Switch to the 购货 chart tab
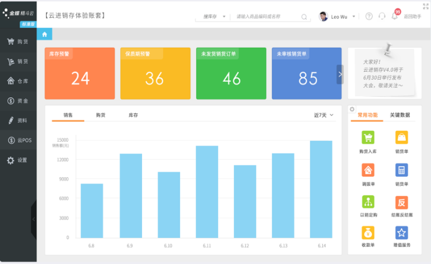The image size is (431, 264). click(101, 115)
